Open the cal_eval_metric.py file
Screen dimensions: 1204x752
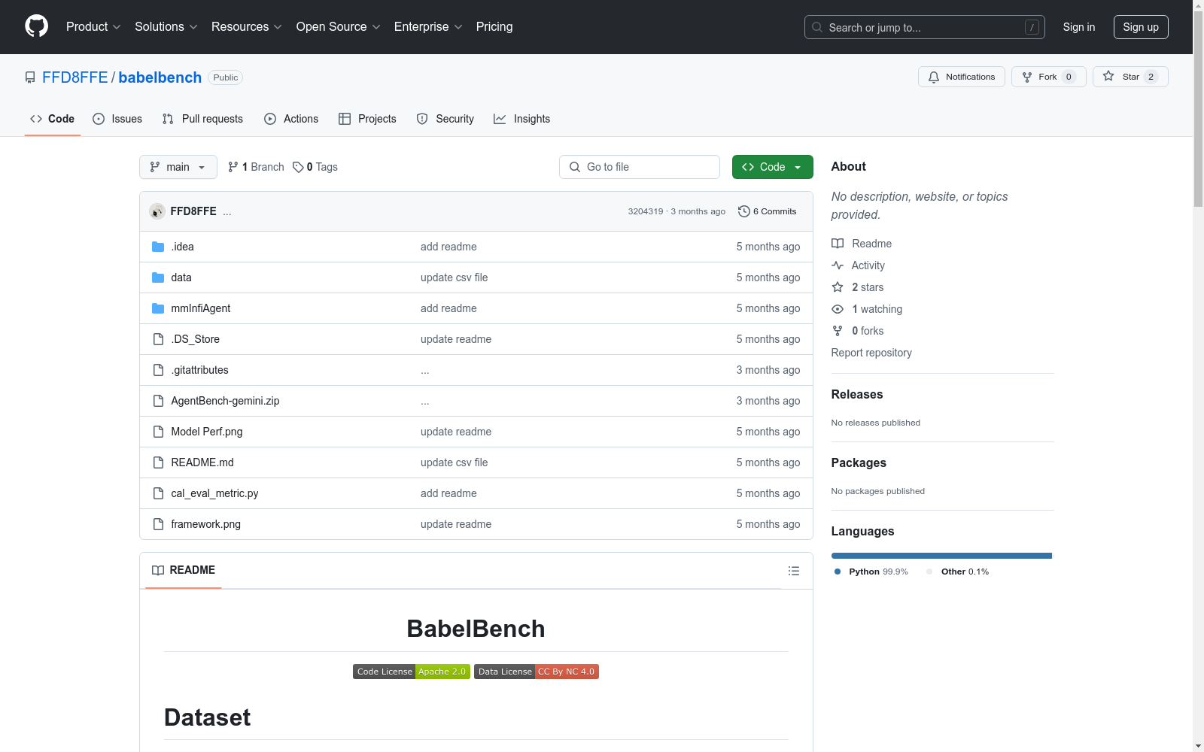pyautogui.click(x=214, y=493)
